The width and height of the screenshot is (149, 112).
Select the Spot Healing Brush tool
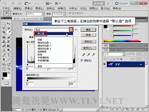point(4,37)
